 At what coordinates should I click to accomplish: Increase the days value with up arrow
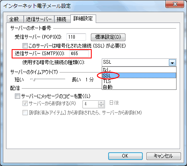101,103
